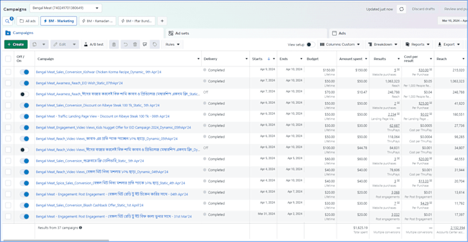Click the horizontal scrollbar at bottom
This screenshot has width=468, height=242.
tap(55, 240)
